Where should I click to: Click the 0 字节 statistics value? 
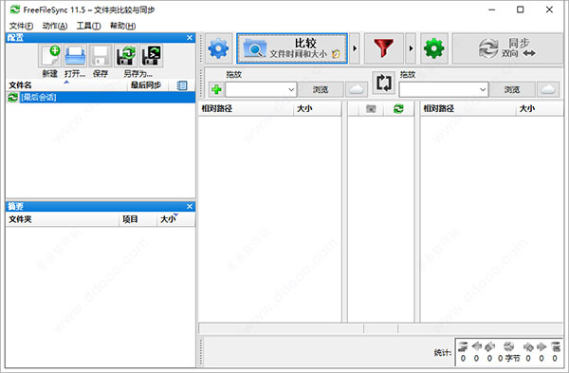click(508, 359)
